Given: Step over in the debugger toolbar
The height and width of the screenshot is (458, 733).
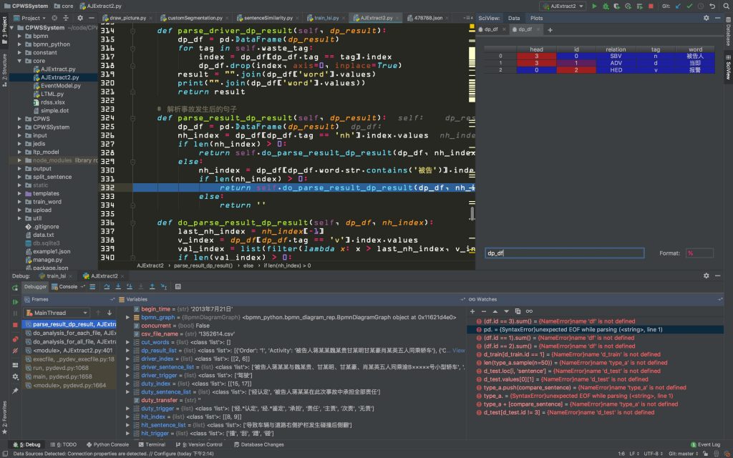Looking at the screenshot, I should (107, 286).
